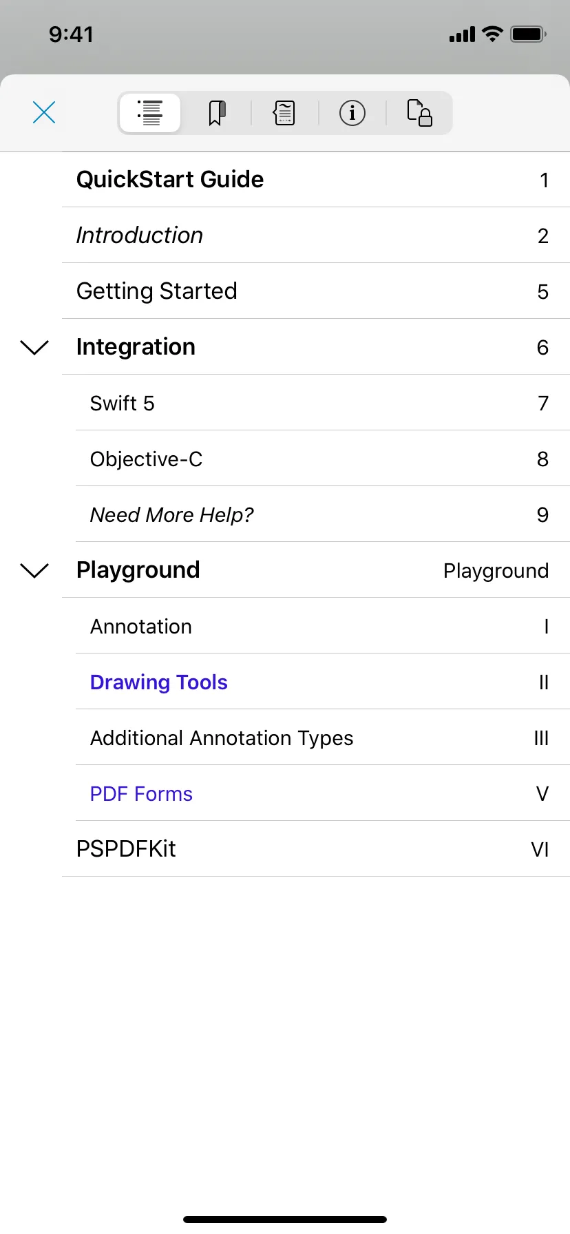Navigate to Objective-C section

pos(147,459)
